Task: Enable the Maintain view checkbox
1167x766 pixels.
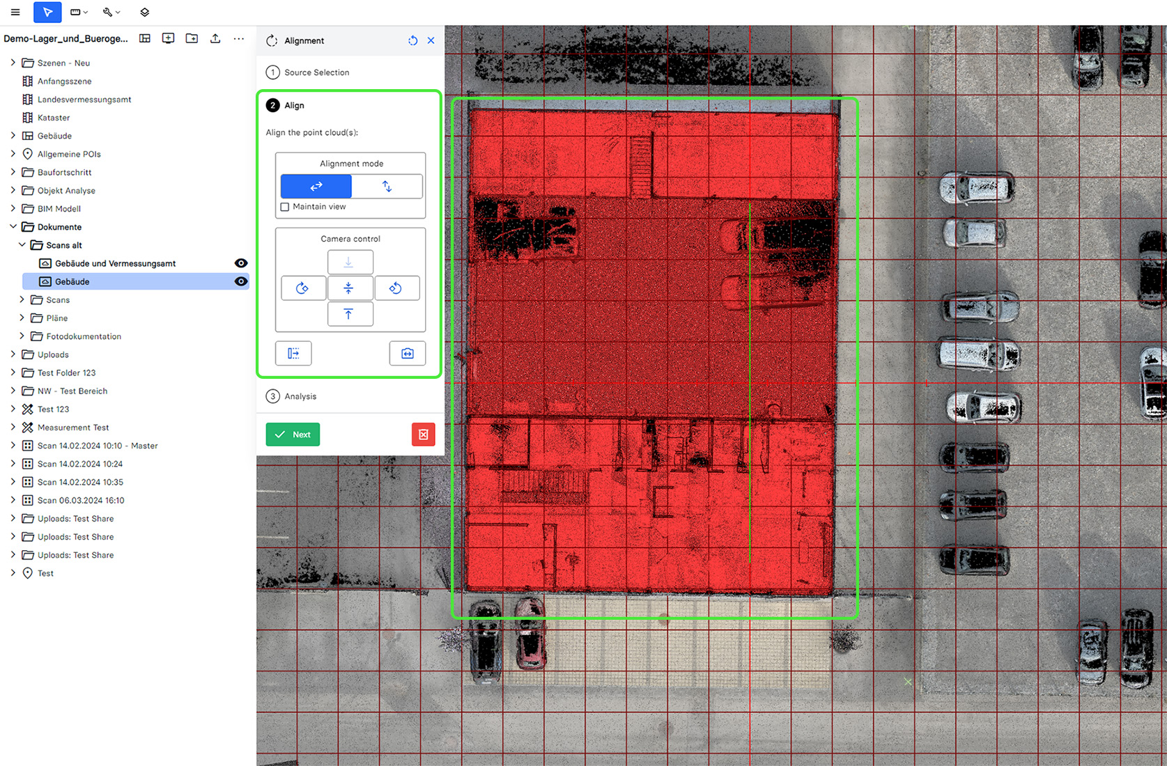Action: pyautogui.click(x=285, y=207)
